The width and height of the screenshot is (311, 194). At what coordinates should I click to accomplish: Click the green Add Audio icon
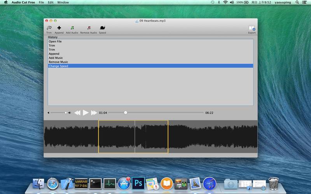pyautogui.click(x=72, y=28)
